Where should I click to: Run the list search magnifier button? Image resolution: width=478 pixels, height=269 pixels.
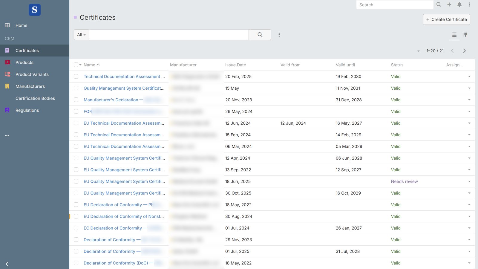[260, 35]
